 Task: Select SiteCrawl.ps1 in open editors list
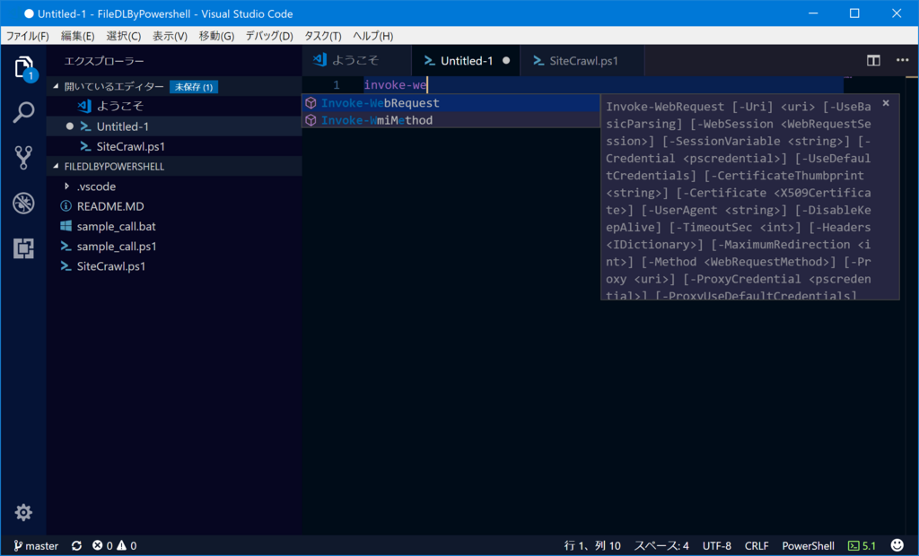pyautogui.click(x=174, y=146)
